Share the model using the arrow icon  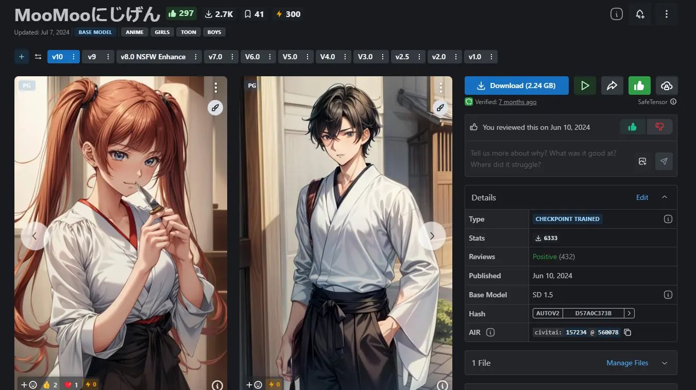[612, 86]
